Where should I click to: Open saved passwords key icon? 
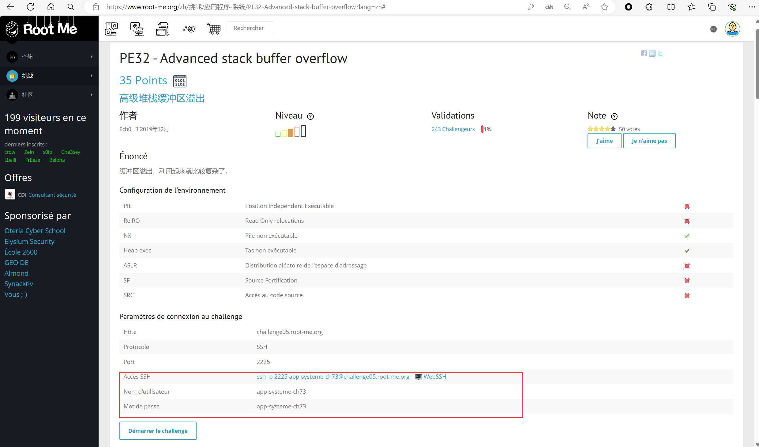(x=531, y=7)
